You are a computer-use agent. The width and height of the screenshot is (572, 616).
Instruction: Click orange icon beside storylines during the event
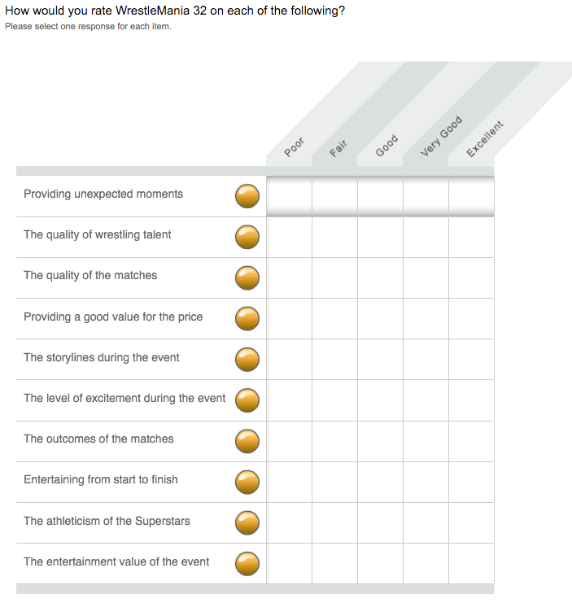point(247,359)
